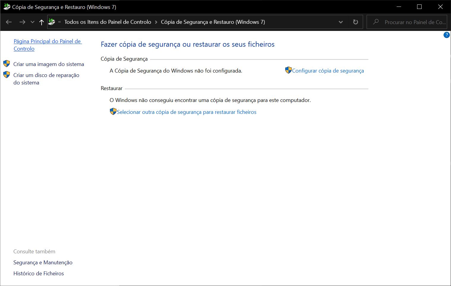Open 'Criar um disco de reparação do sistema'
The width and height of the screenshot is (451, 286).
tap(46, 79)
